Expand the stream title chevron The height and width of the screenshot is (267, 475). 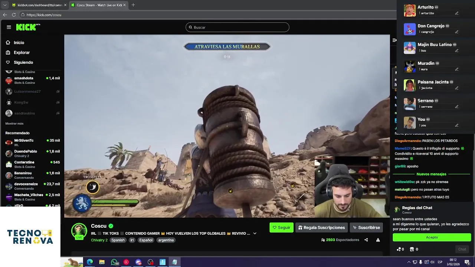click(255, 234)
